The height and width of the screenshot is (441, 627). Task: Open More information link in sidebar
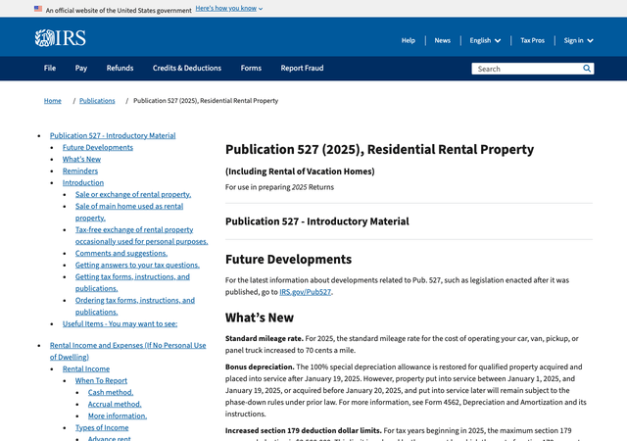(x=118, y=416)
